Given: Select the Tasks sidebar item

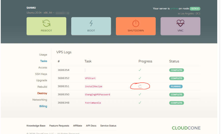Looking at the screenshot, I should point(44,61).
